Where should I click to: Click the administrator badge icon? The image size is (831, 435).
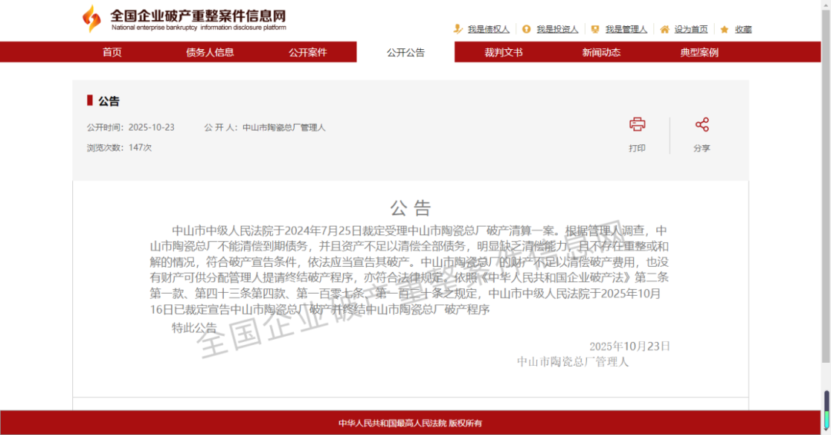coord(595,29)
